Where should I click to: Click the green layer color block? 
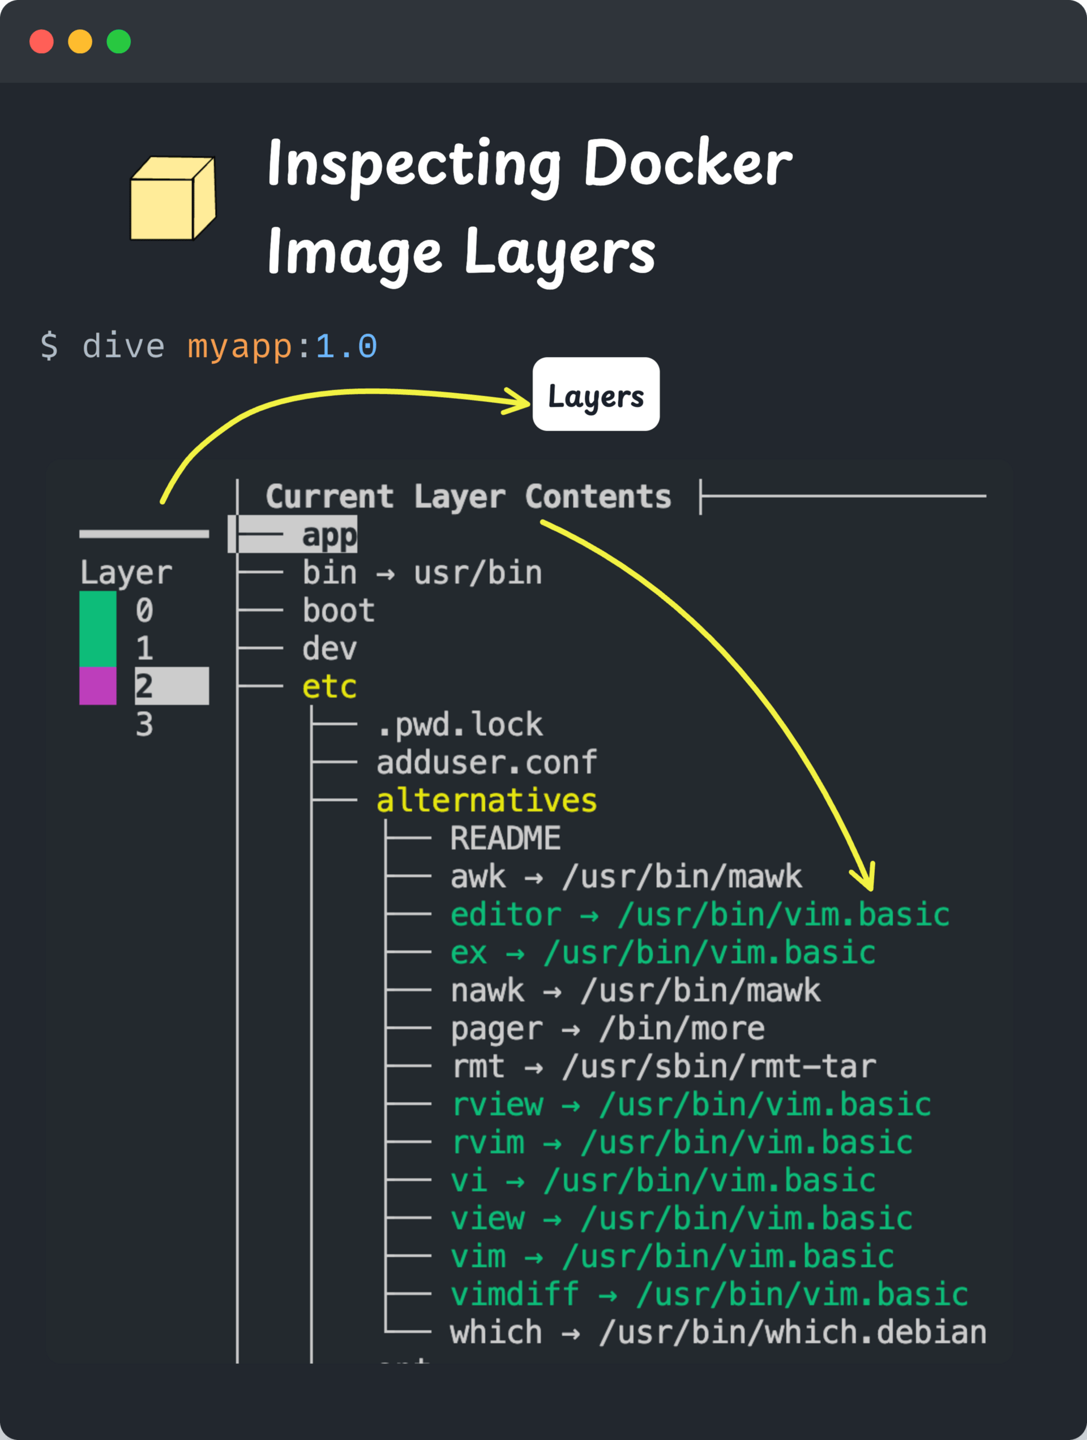click(98, 628)
